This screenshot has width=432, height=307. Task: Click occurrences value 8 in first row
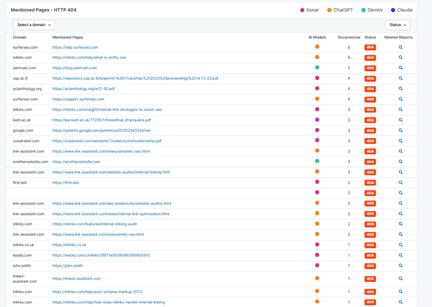(x=349, y=47)
